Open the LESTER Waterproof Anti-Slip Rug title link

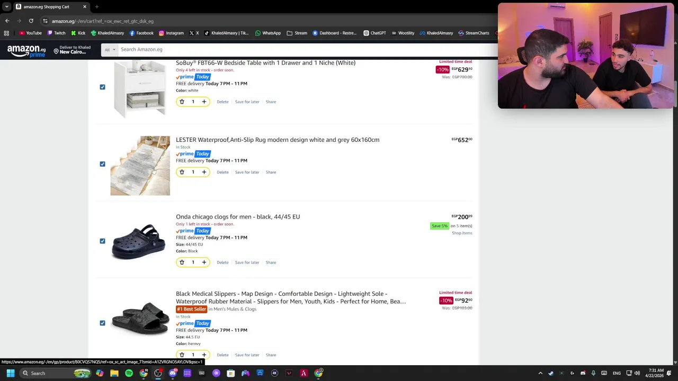click(x=278, y=140)
